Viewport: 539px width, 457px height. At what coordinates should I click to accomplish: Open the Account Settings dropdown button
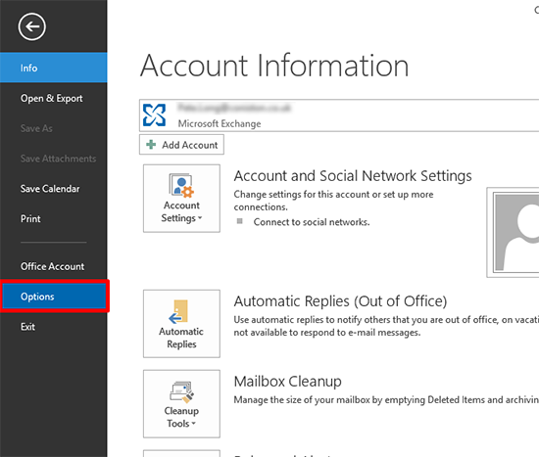point(181,199)
